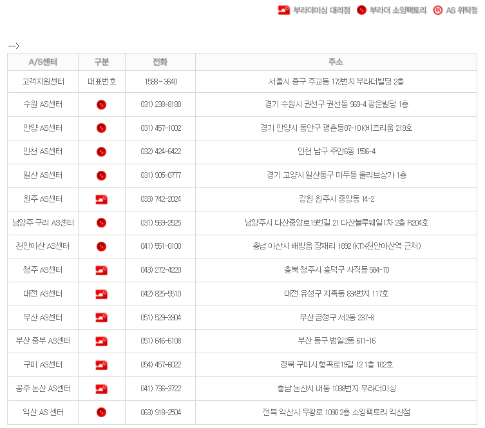
Task: Click the sewing machine icon in 부산 AS센터 row
Action: point(102,318)
